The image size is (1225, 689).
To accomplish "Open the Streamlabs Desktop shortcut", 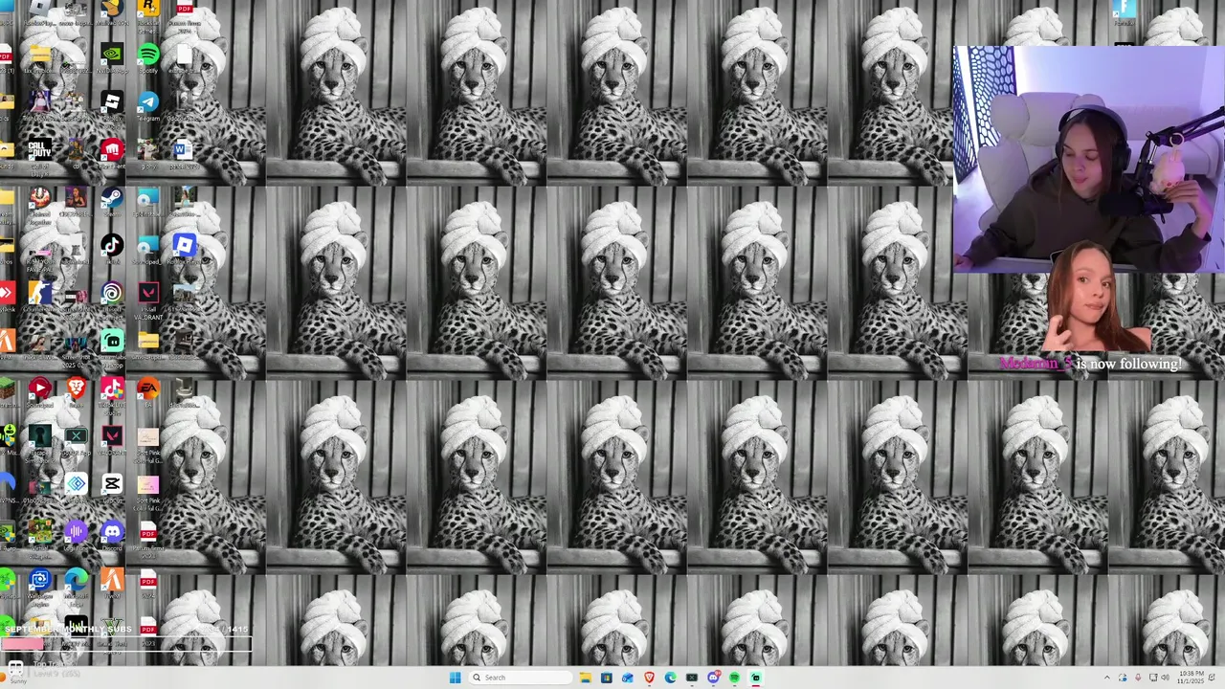I will pos(112,341).
